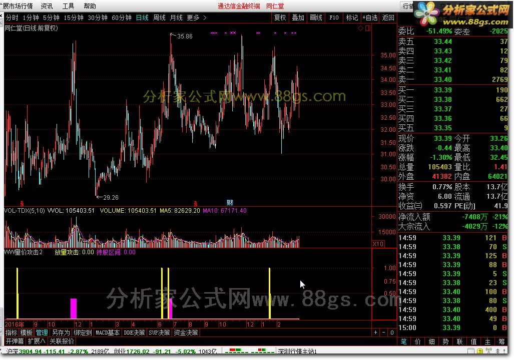This screenshot has width=514, height=360.
Task: Click the 复权 toolbar button
Action: point(280,17)
